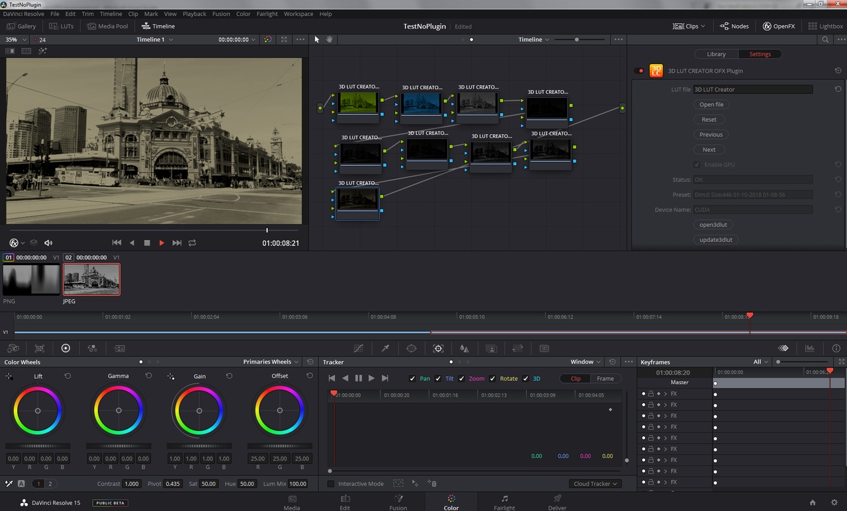847x511 pixels.
Task: Toggle the Zoom tracking checkbox
Action: click(x=461, y=379)
